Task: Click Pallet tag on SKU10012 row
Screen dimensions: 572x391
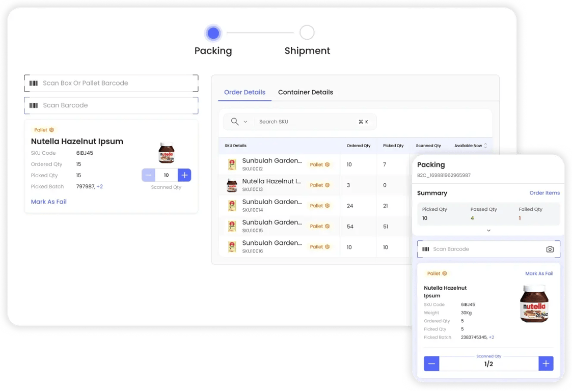Action: tap(320, 164)
